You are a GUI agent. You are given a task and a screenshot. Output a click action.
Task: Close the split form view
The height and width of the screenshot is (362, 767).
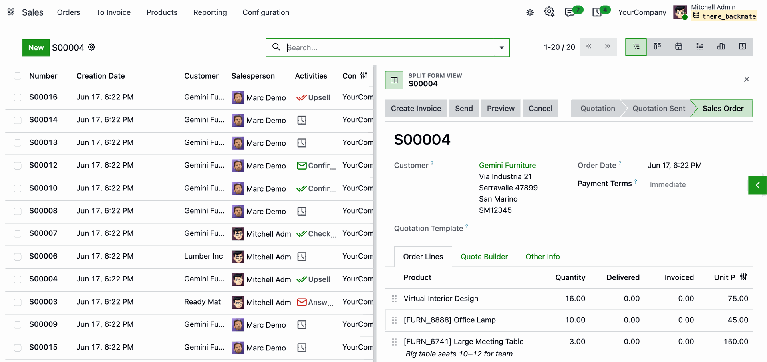[747, 79]
